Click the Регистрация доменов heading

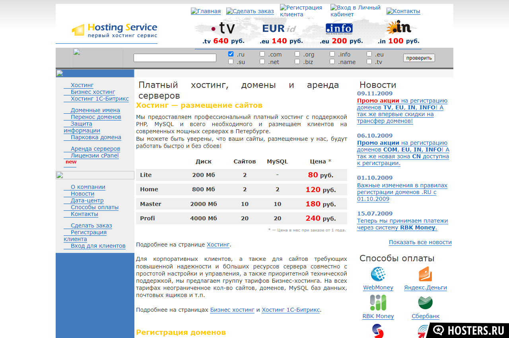(181, 332)
